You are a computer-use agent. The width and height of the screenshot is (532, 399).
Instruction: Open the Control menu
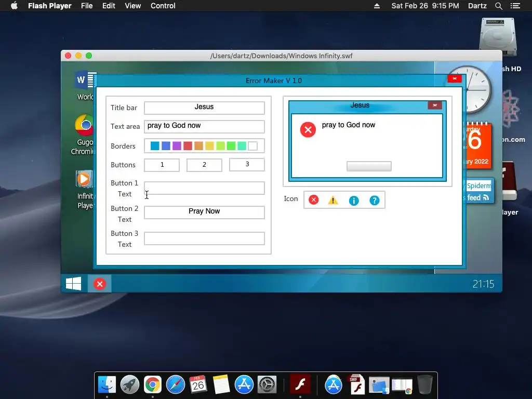point(163,6)
